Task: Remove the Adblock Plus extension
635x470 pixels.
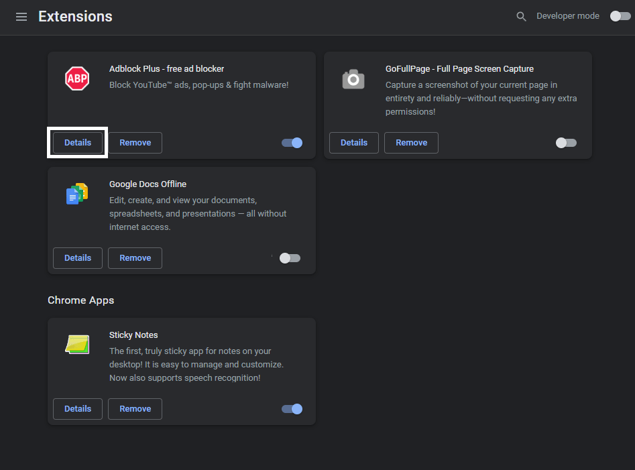Action: click(x=135, y=143)
